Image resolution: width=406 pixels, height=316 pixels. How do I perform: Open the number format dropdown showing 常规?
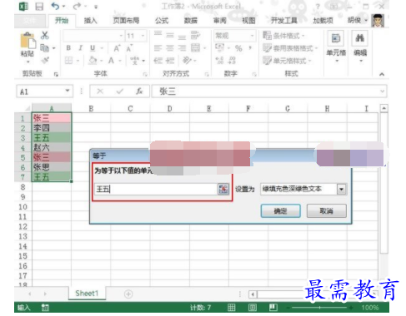pos(252,36)
